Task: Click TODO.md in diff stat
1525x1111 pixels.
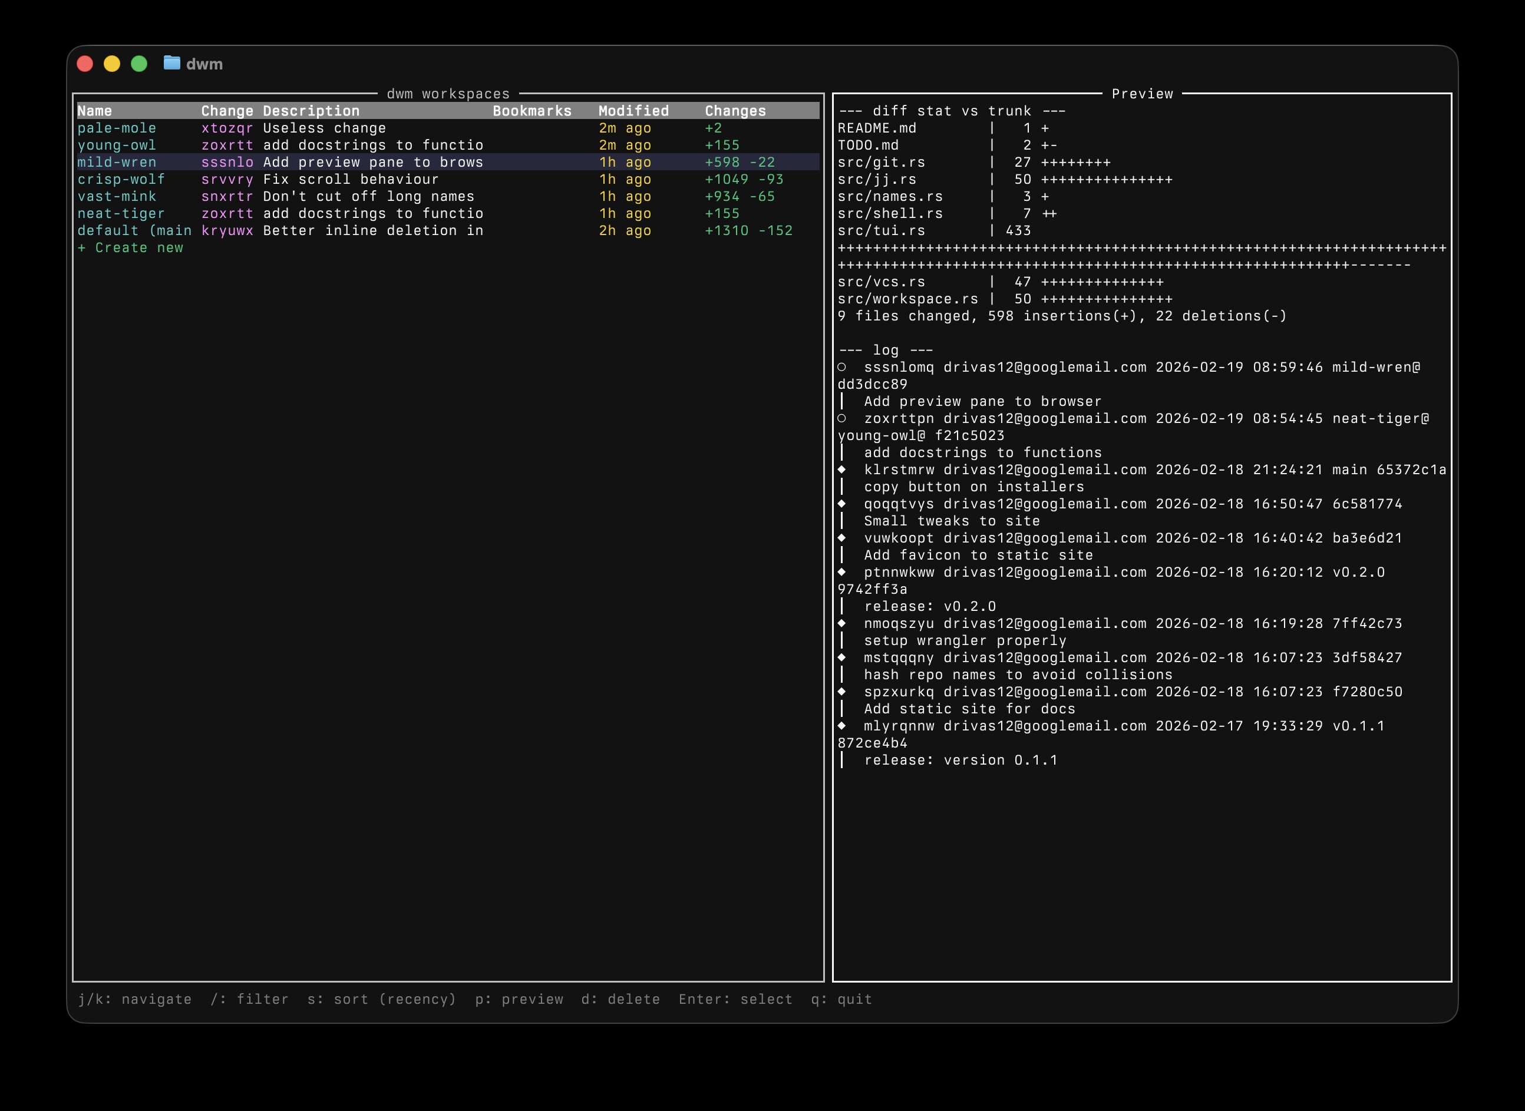Action: click(868, 146)
